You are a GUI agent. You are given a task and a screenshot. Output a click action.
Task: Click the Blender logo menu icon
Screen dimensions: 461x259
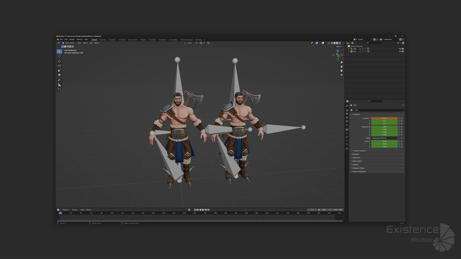[x=58, y=39]
